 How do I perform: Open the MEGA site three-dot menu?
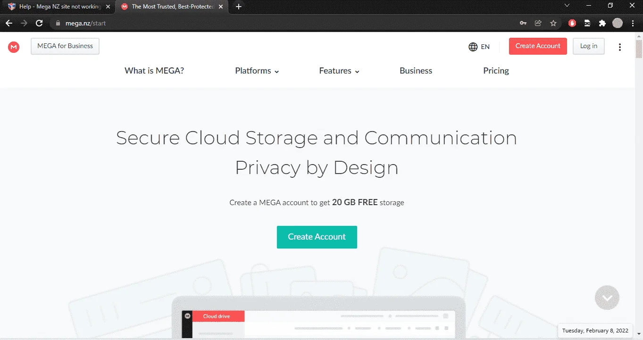(x=620, y=47)
